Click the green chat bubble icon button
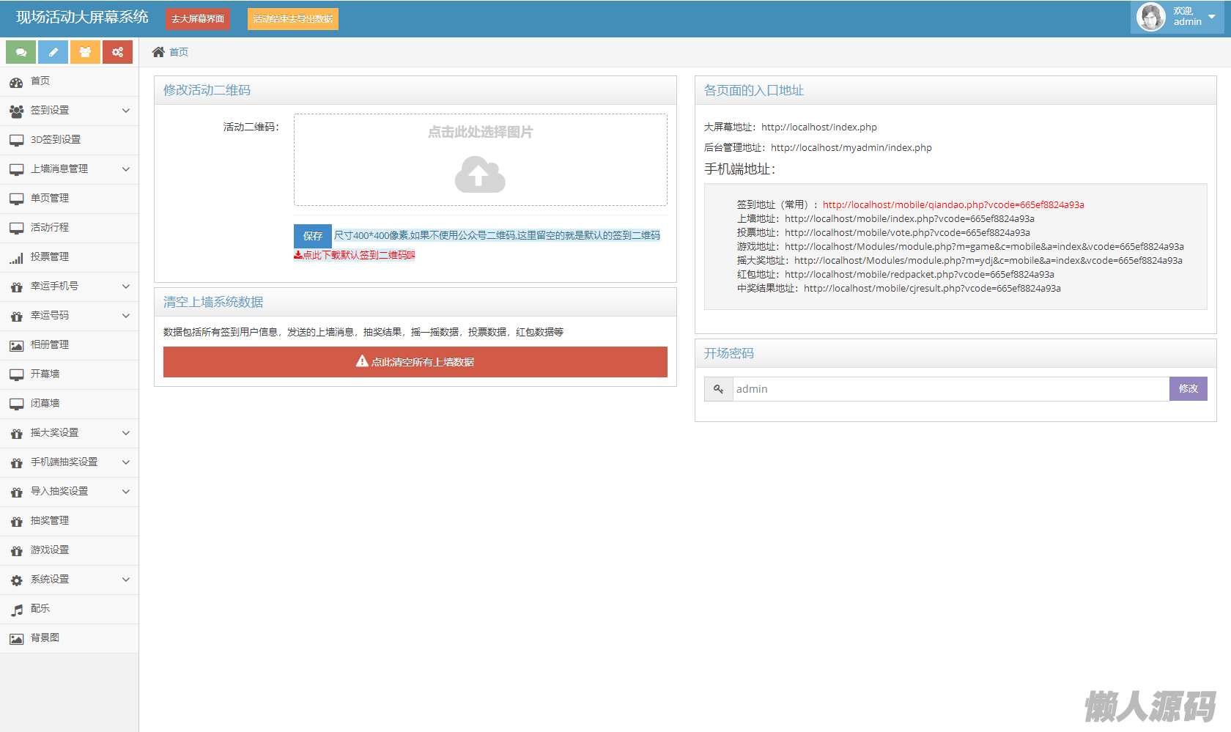The image size is (1231, 732). [21, 52]
